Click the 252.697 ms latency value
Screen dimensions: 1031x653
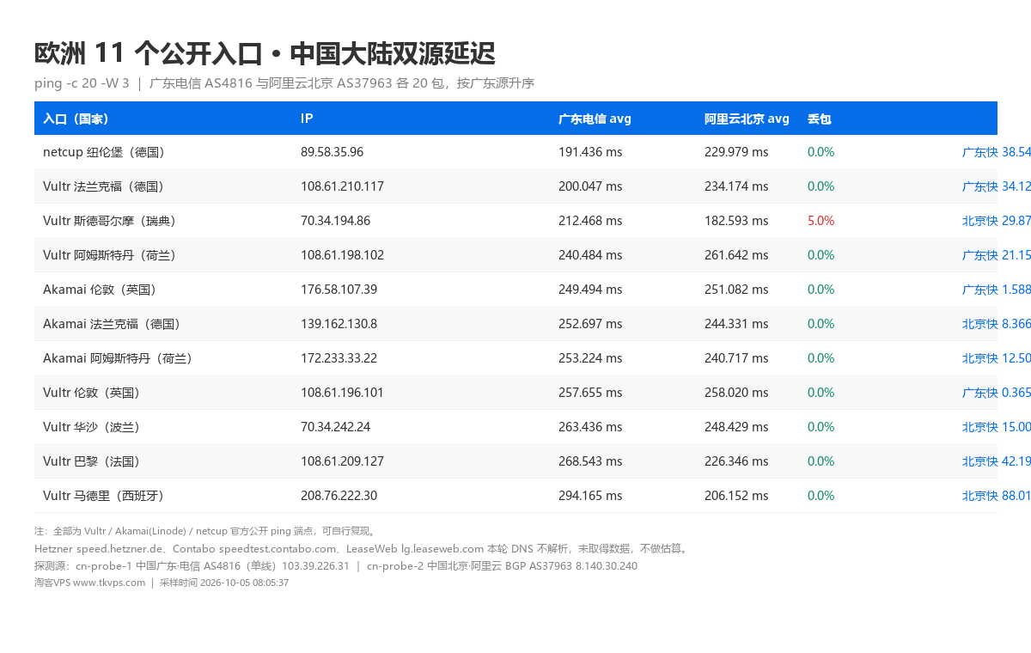coord(590,324)
